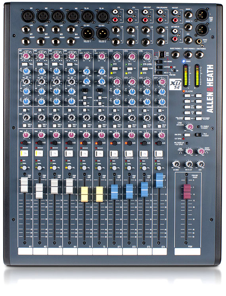The image size is (226, 296).
Task: Click the blue ST1 channel fader
Action: click(x=114, y=192)
